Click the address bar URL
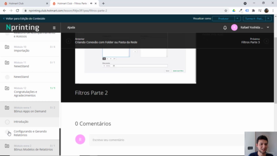 point(68,10)
